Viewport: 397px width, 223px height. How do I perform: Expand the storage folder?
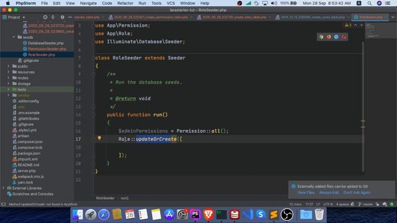coord(8,84)
